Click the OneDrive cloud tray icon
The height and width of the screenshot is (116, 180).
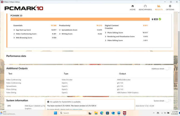[158, 113]
